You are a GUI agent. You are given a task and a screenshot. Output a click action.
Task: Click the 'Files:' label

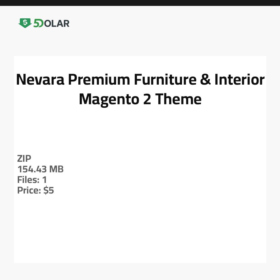click(28, 180)
